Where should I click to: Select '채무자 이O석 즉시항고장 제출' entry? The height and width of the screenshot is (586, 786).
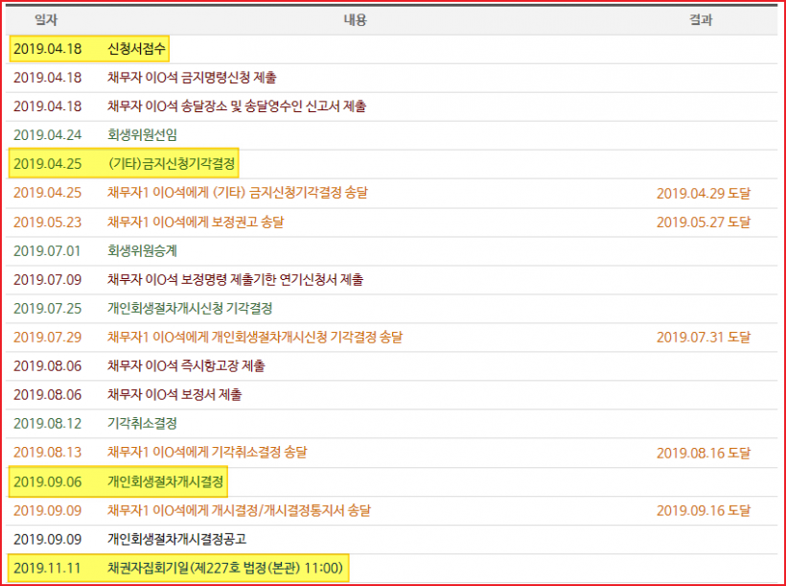[186, 365]
